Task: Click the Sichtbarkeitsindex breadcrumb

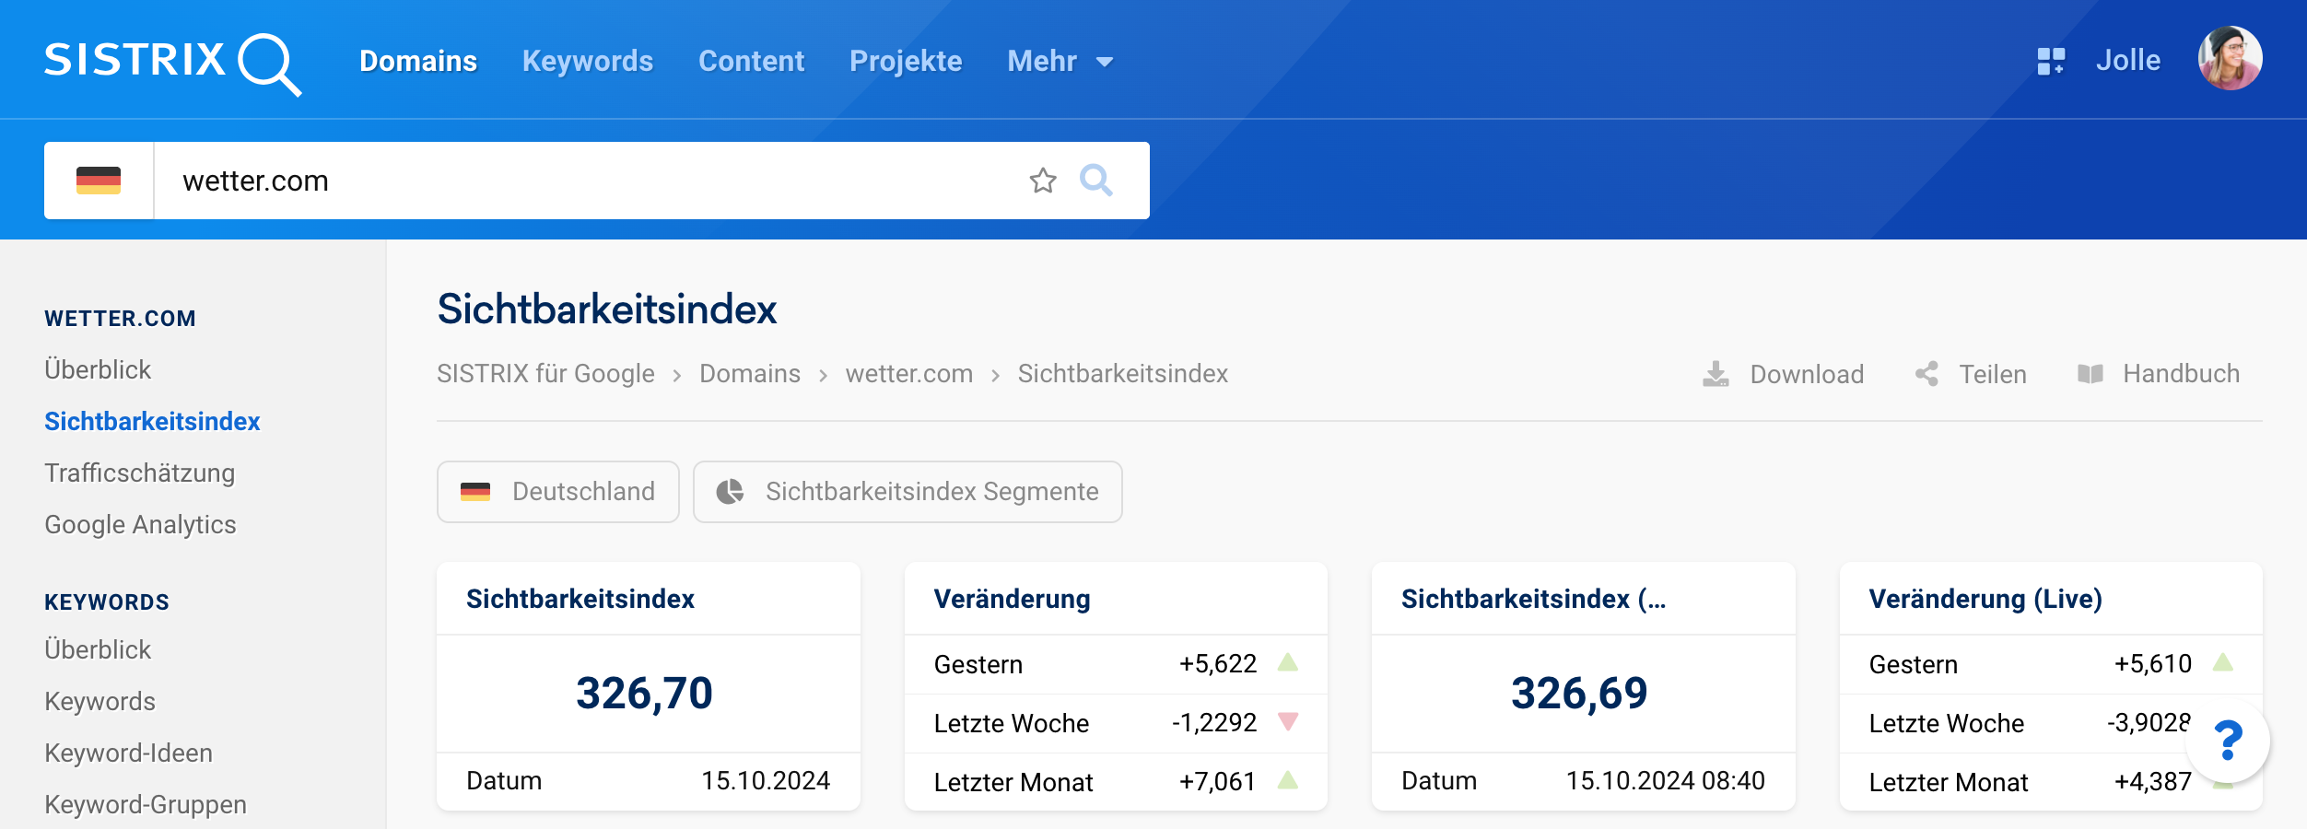Action: (1123, 374)
